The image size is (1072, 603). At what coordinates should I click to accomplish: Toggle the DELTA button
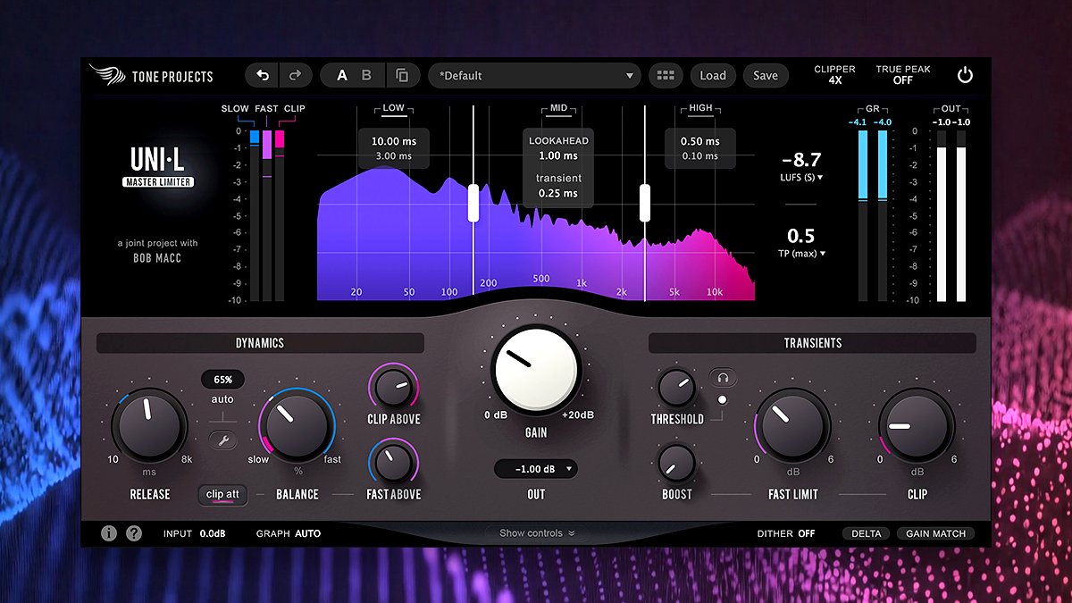point(866,533)
